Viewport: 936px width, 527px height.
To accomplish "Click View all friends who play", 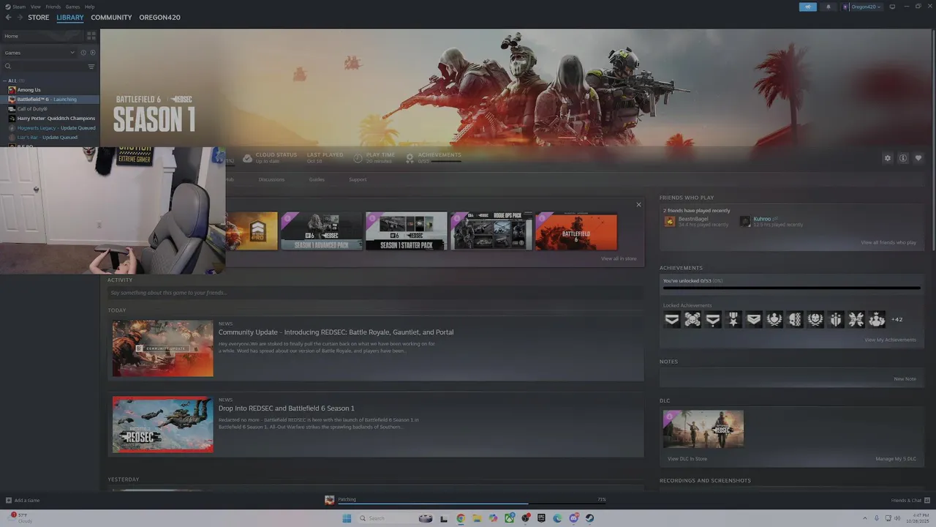I will coord(888,242).
